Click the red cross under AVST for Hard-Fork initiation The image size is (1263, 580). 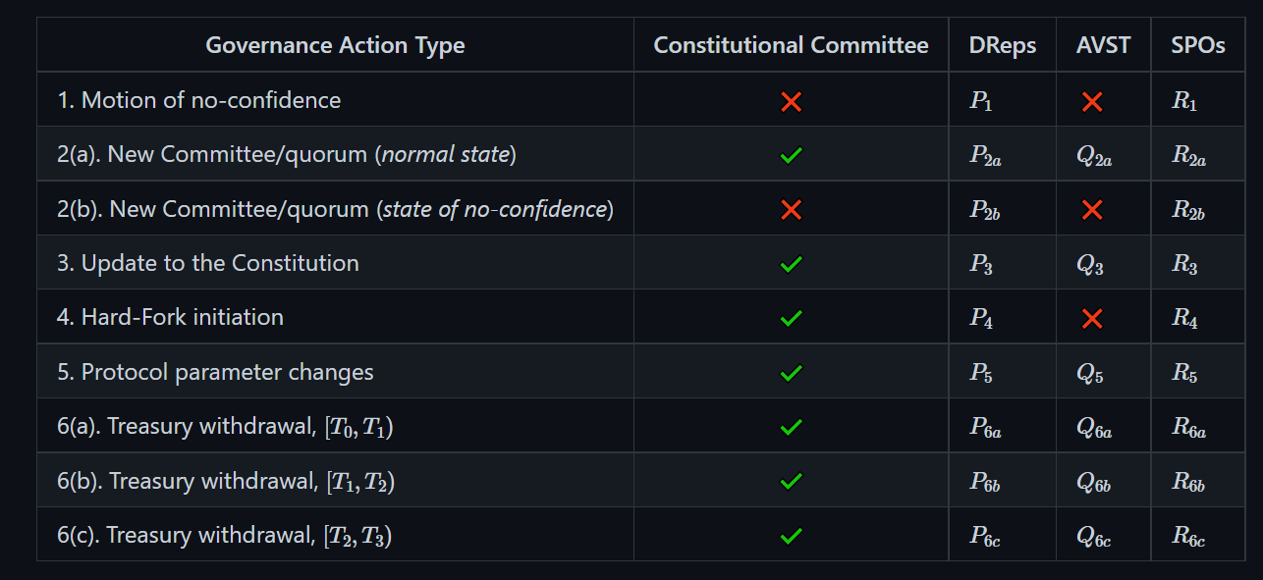tap(1091, 318)
